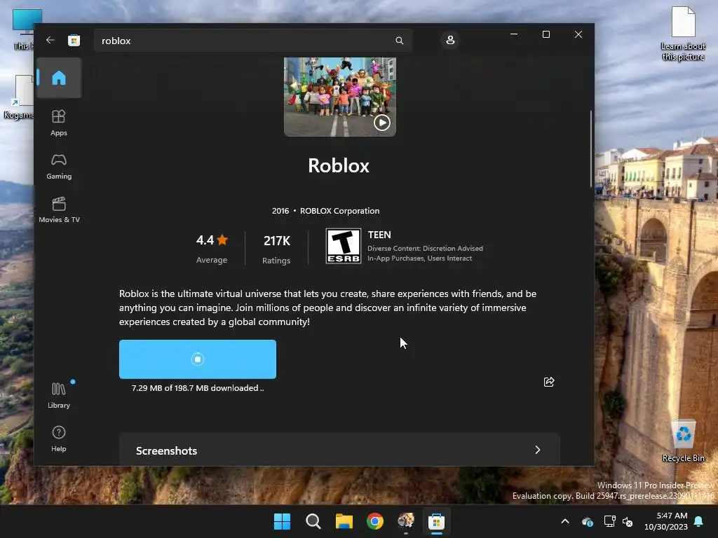The image size is (718, 538).
Task: Select the This PC desktop icon
Action: tap(23, 29)
